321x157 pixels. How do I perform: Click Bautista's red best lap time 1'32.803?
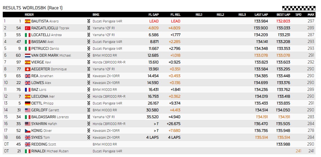(283, 21)
